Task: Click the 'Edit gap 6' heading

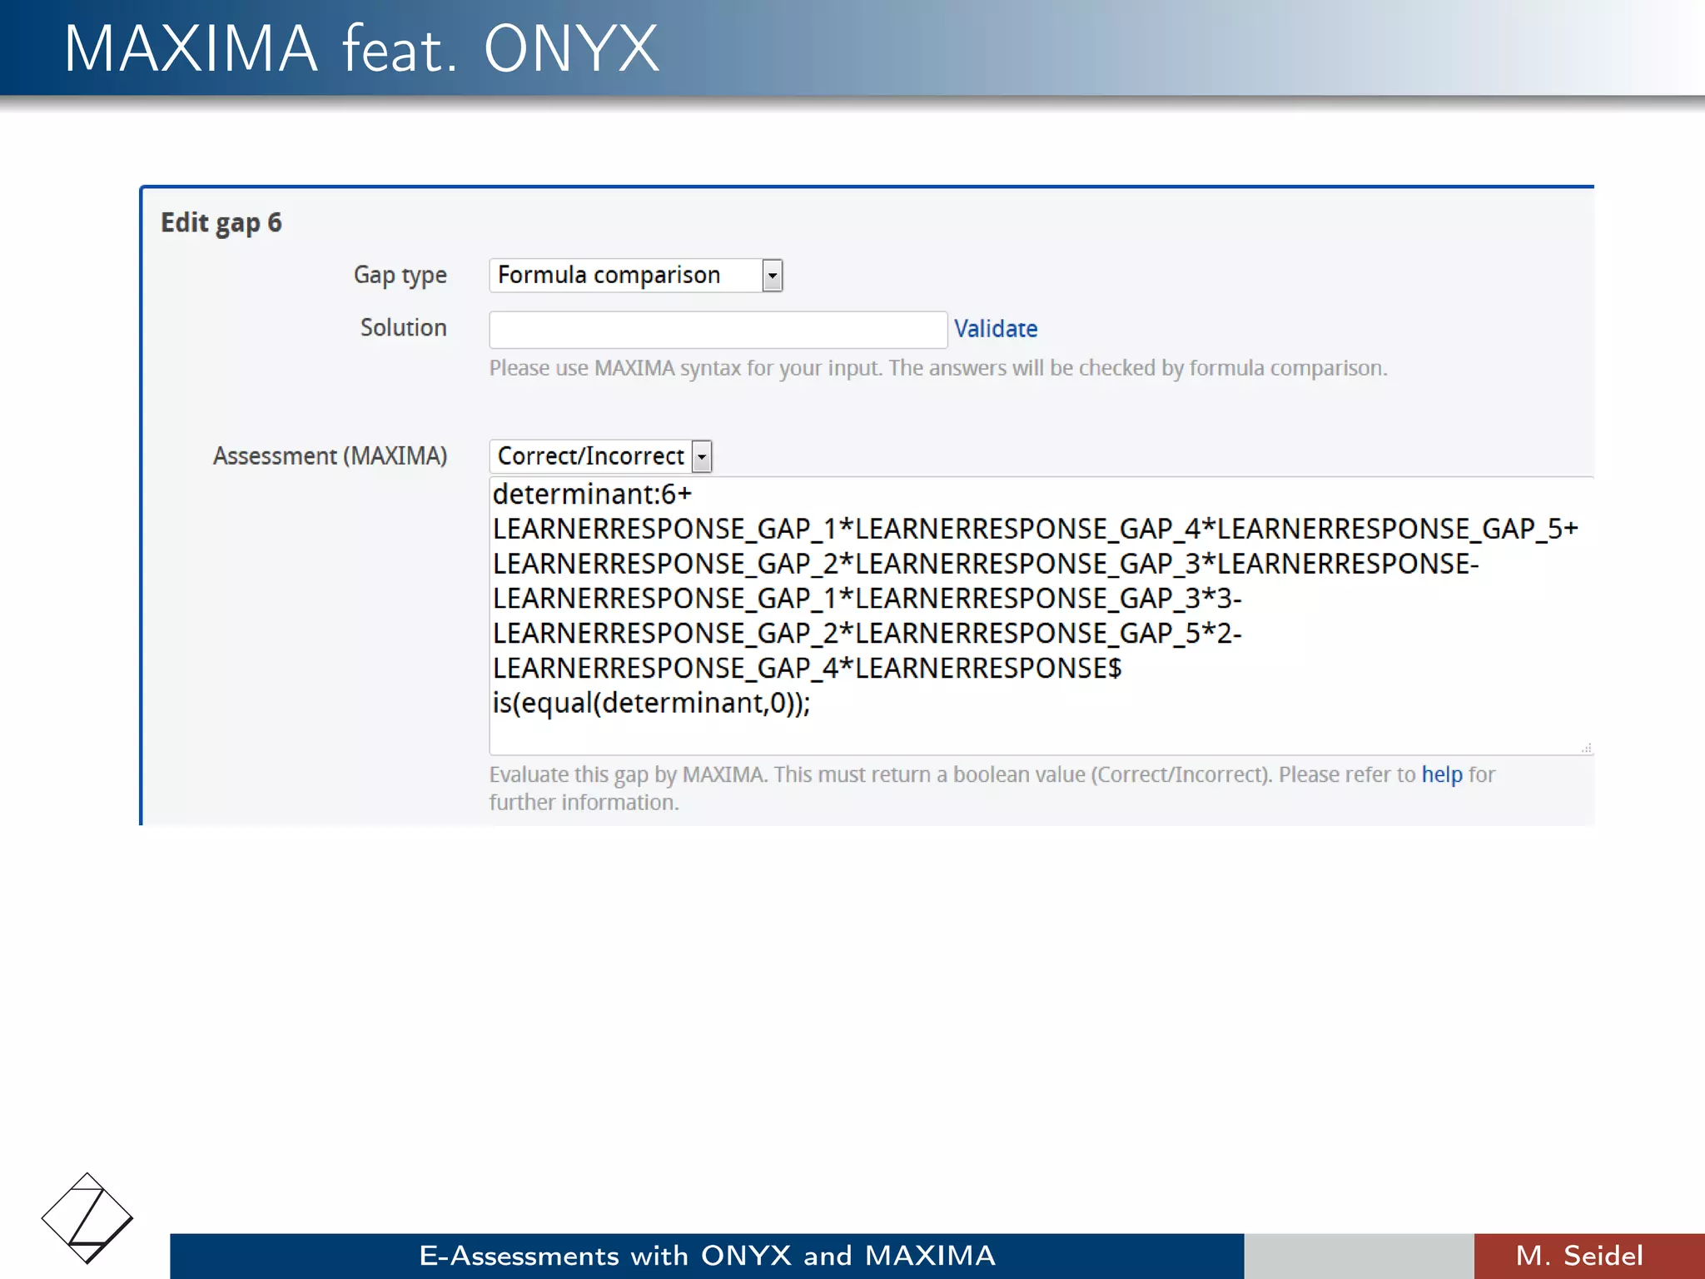Action: coord(221,223)
